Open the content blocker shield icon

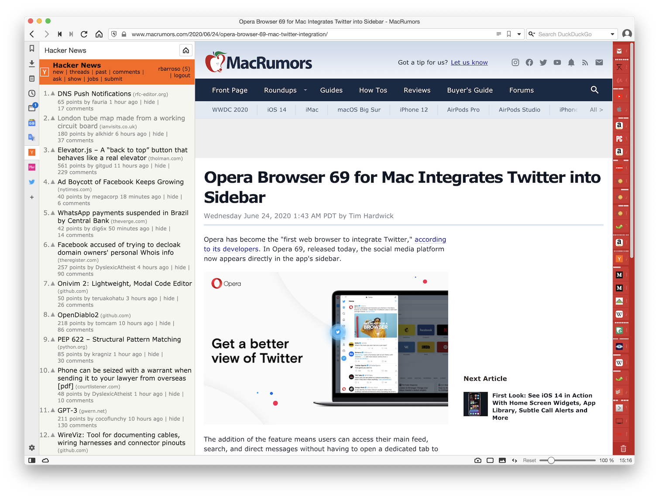point(114,34)
